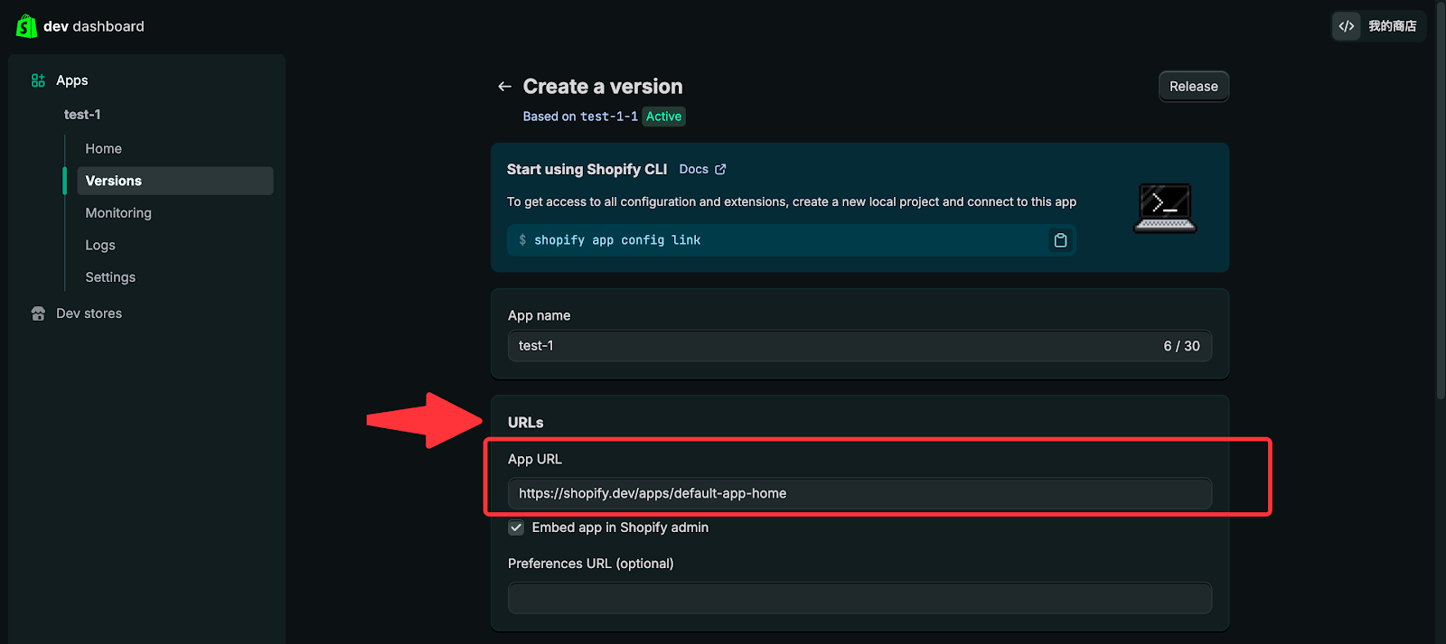Image resolution: width=1446 pixels, height=644 pixels.
Task: Click the back arrow beside Create a version
Action: (x=504, y=87)
